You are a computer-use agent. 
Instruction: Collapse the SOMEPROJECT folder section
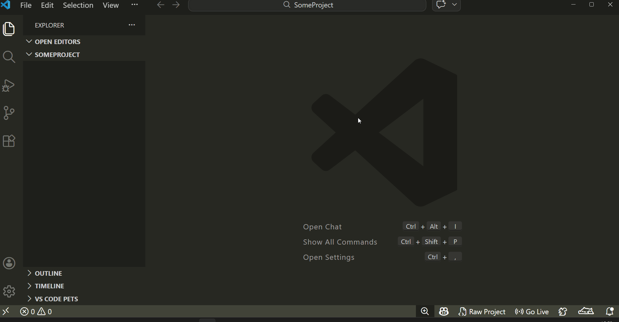tap(84, 54)
